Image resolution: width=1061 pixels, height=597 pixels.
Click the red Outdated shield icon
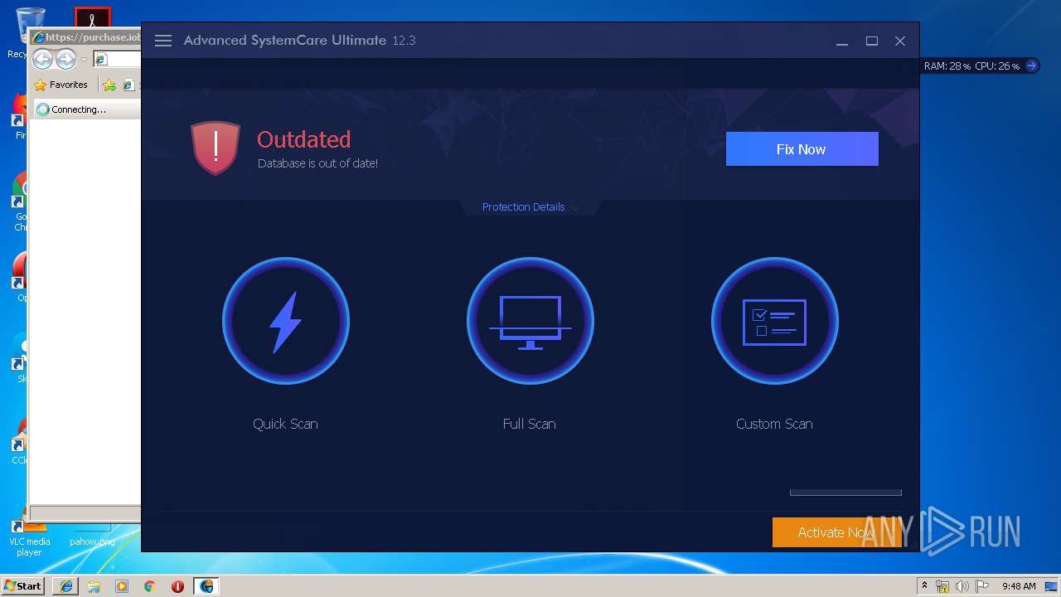point(216,148)
